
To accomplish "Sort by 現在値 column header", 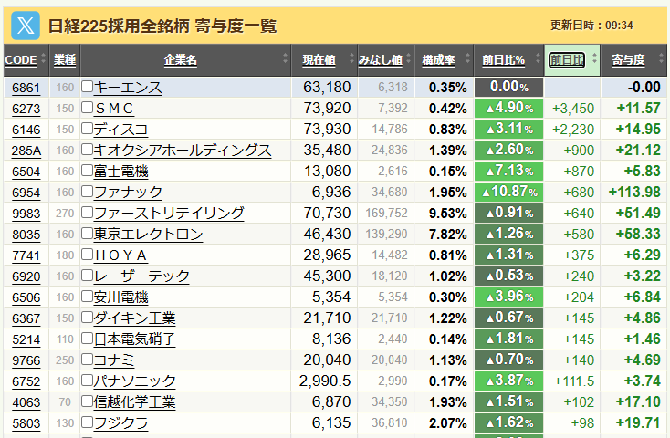I will click(319, 60).
